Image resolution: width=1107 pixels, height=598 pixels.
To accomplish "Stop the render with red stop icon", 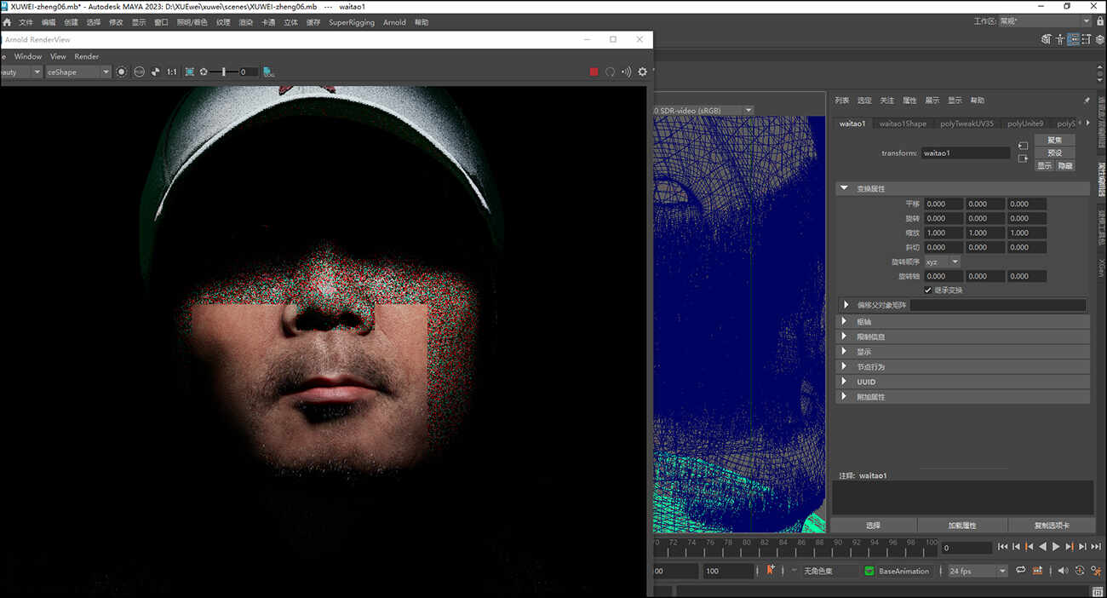I will tap(594, 72).
